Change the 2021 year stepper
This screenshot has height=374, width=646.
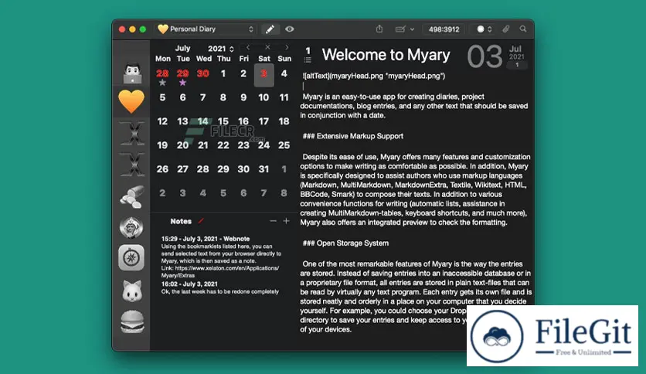(x=232, y=49)
